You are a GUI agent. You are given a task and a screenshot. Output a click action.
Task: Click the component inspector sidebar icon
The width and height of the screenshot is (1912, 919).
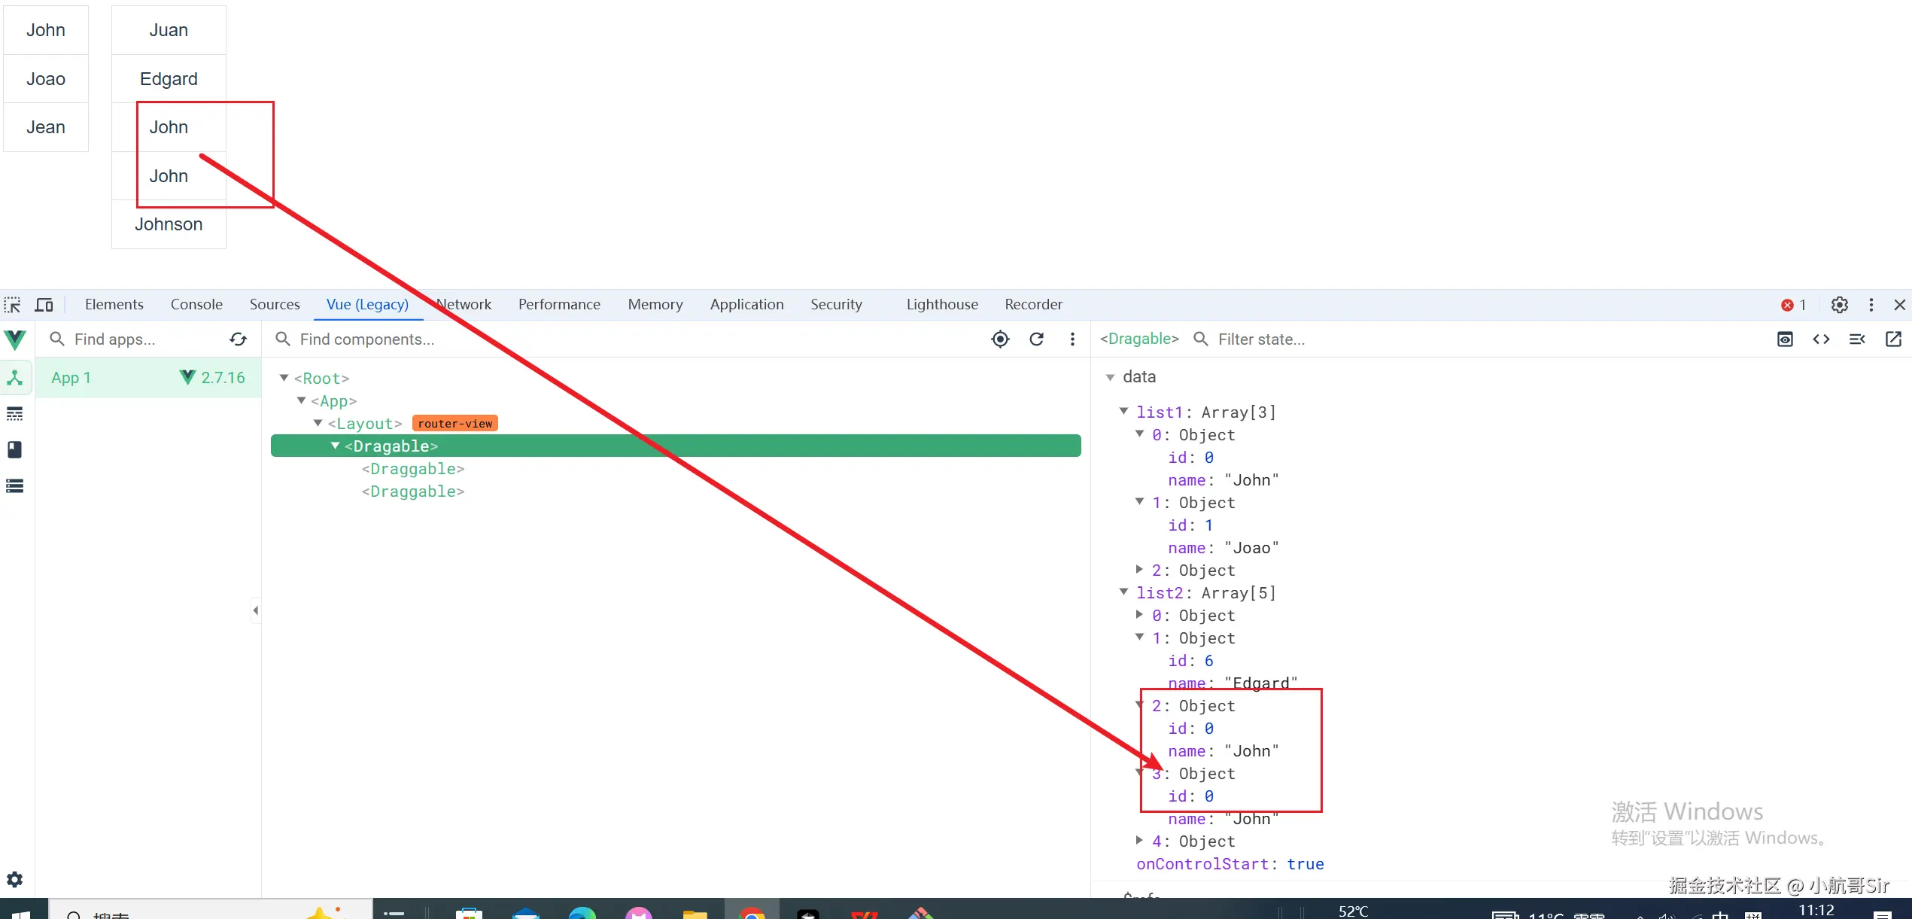coord(15,378)
